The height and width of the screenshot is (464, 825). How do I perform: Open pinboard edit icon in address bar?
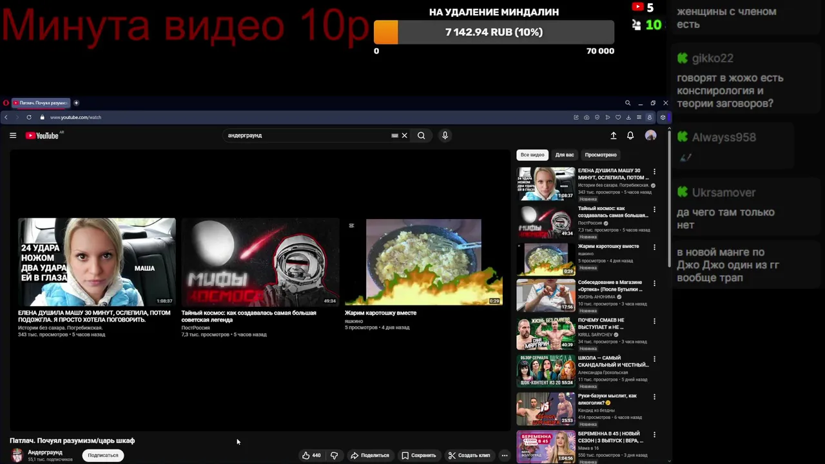click(x=576, y=117)
